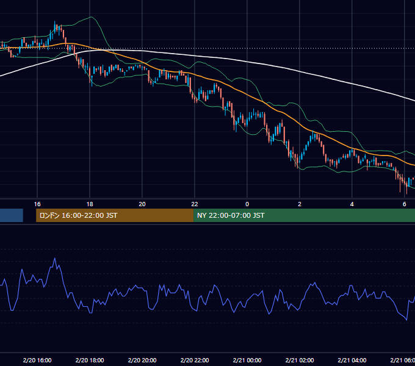Click the 2/20 22:00 date label
Image resolution: width=415 pixels, height=366 pixels.
(195, 360)
